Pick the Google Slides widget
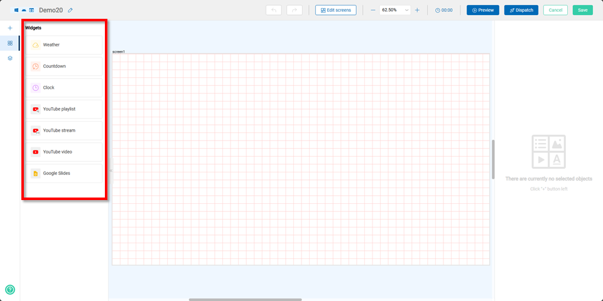603x301 pixels. click(x=64, y=173)
